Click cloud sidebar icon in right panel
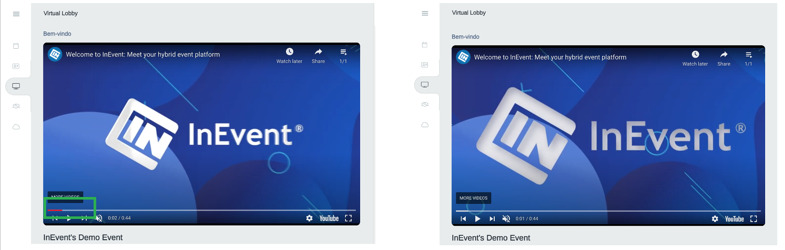 pyautogui.click(x=425, y=125)
